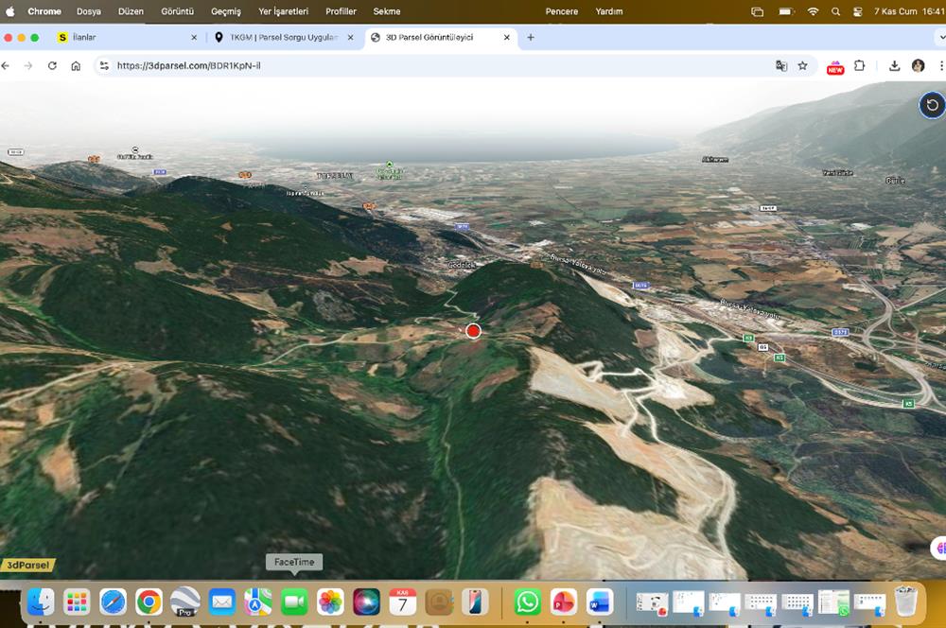Open a new browser tab
Image resolution: width=946 pixels, height=628 pixels.
(x=531, y=38)
